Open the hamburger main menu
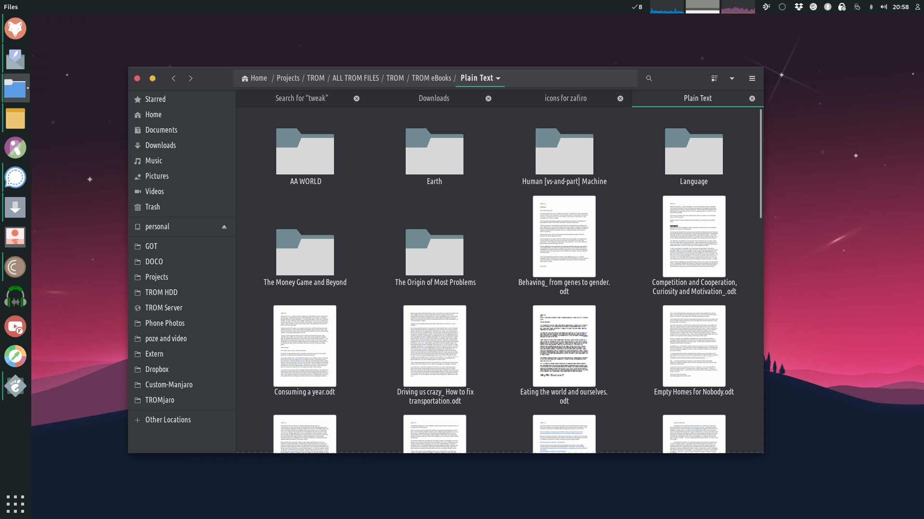The width and height of the screenshot is (924, 519). pos(752,78)
